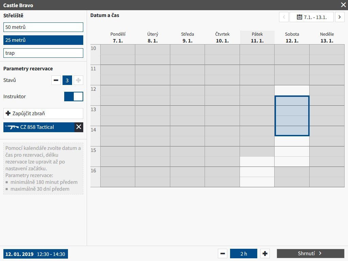Click the 2 h duration field
This screenshot has width=348, height=261.
click(244, 254)
